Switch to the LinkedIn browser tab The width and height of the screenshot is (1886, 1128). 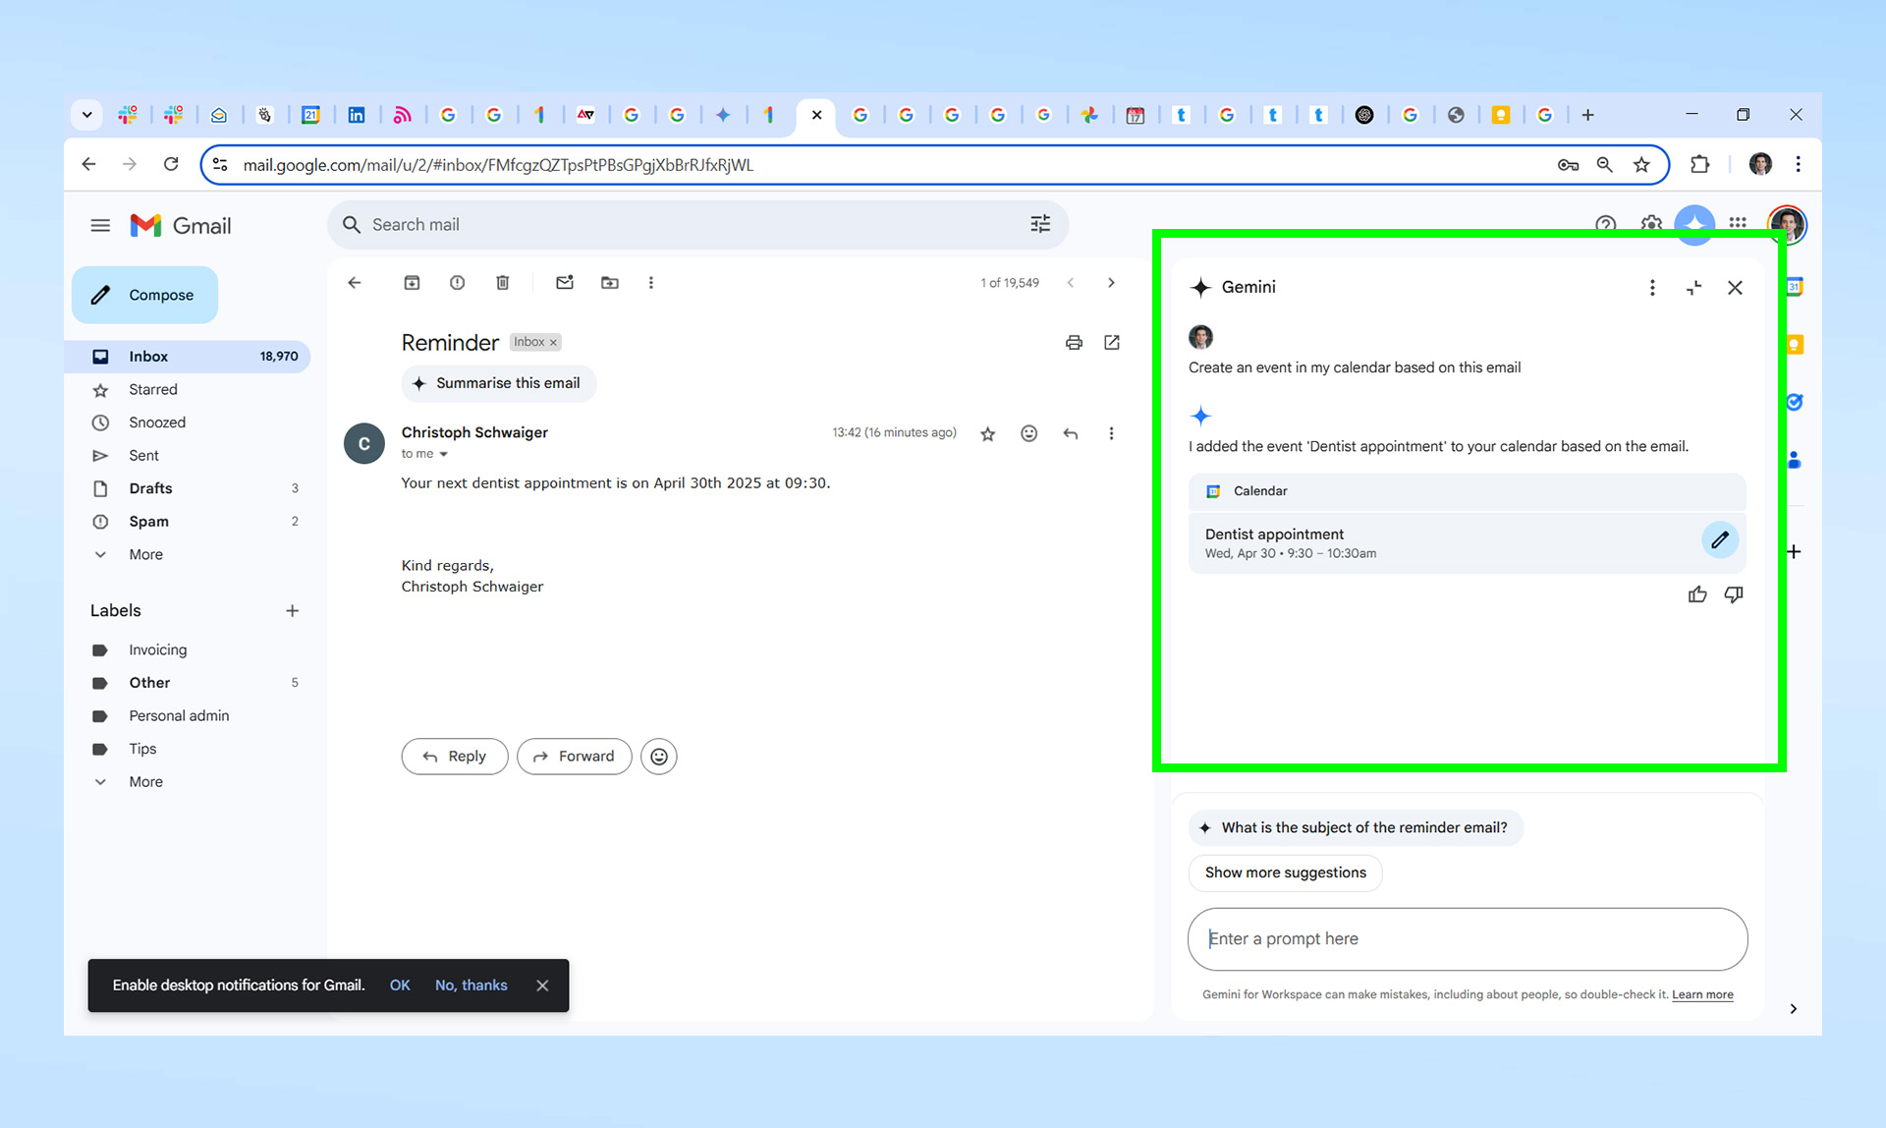point(357,115)
